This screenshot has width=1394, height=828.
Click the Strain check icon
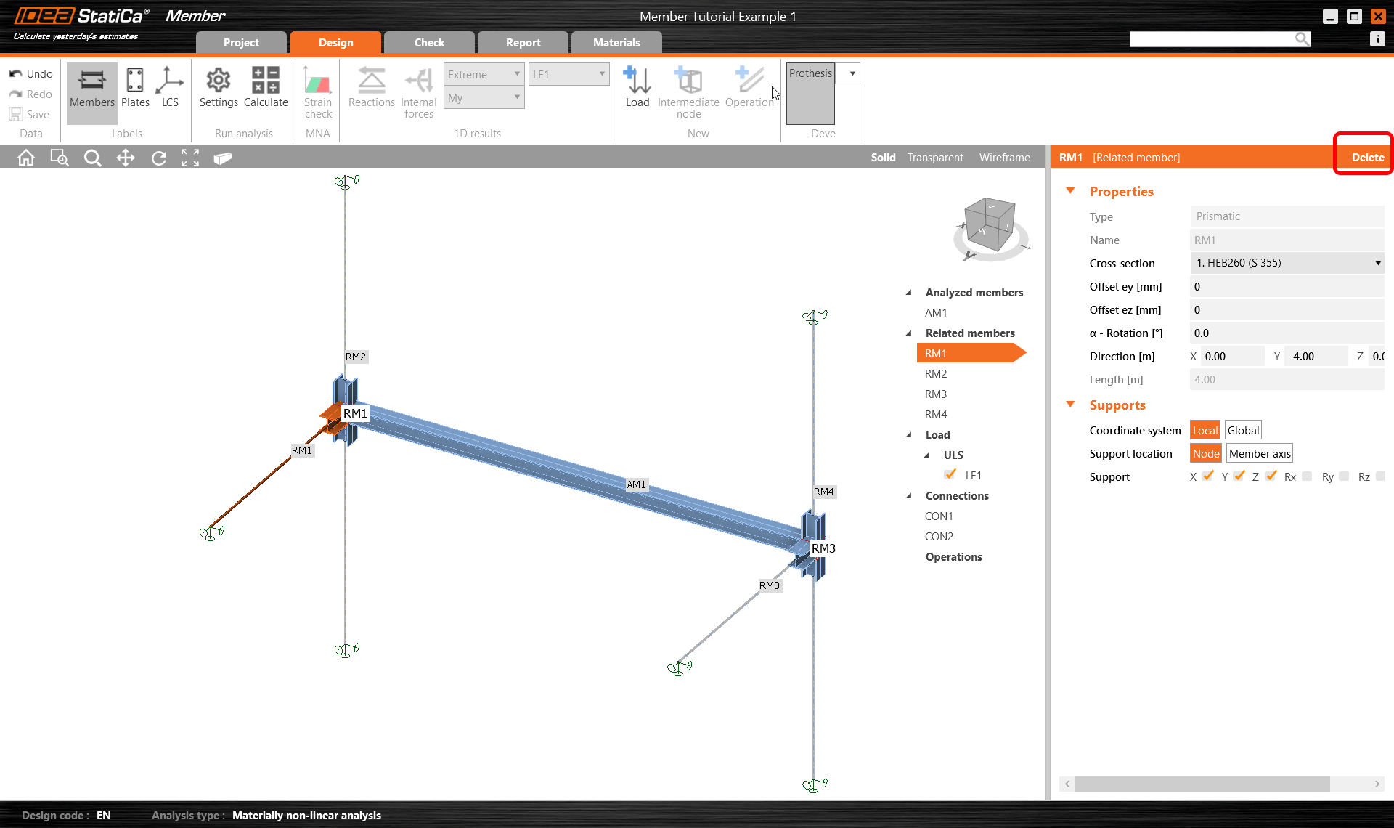(x=318, y=91)
